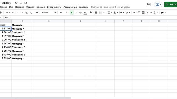Check the cloud save status icon
Image resolution: width=177 pixels, height=99 pixels.
pyautogui.click(x=26, y=3)
